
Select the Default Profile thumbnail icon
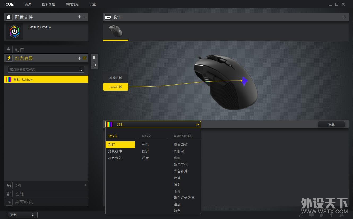pos(15,32)
